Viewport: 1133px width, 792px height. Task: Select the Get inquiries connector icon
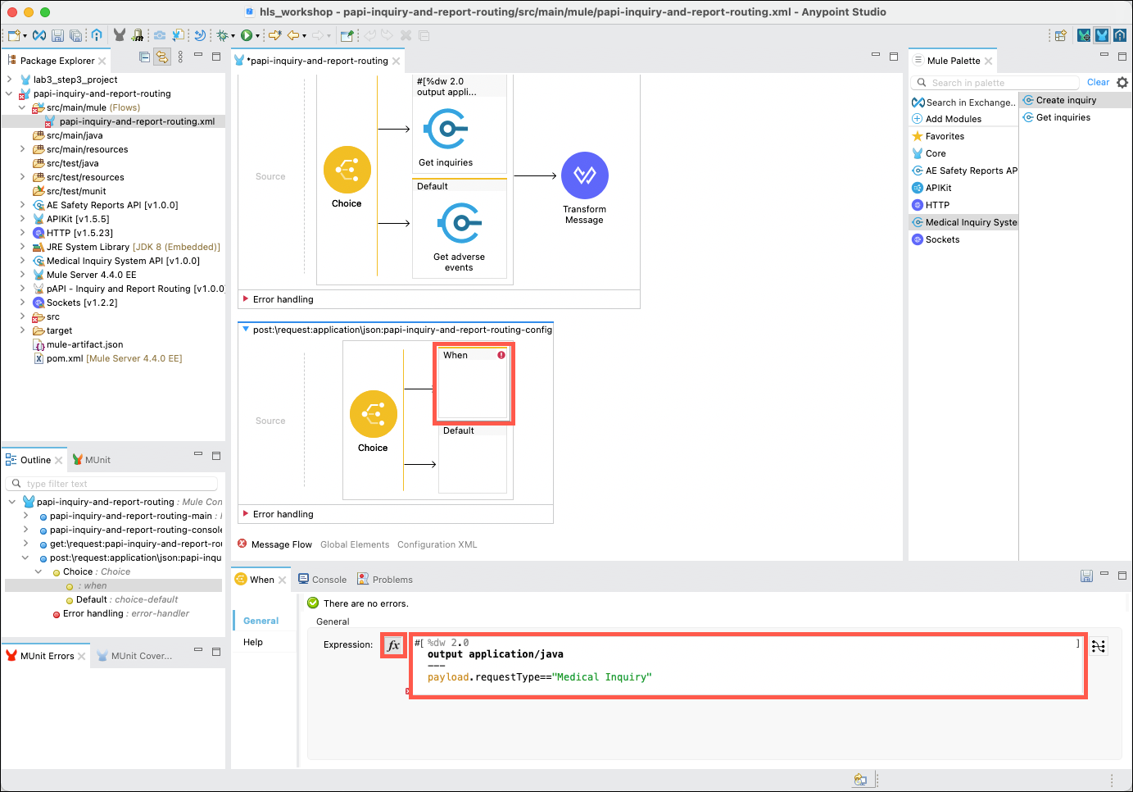coord(446,129)
